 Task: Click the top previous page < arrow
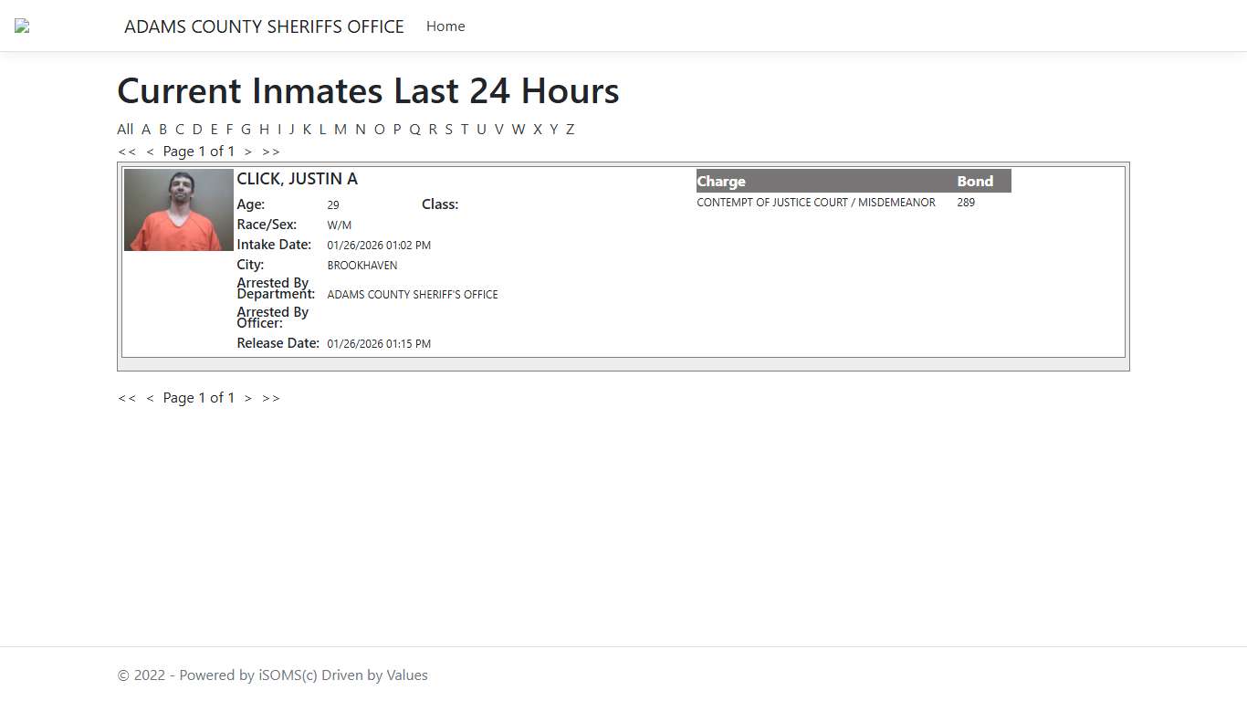click(x=151, y=152)
